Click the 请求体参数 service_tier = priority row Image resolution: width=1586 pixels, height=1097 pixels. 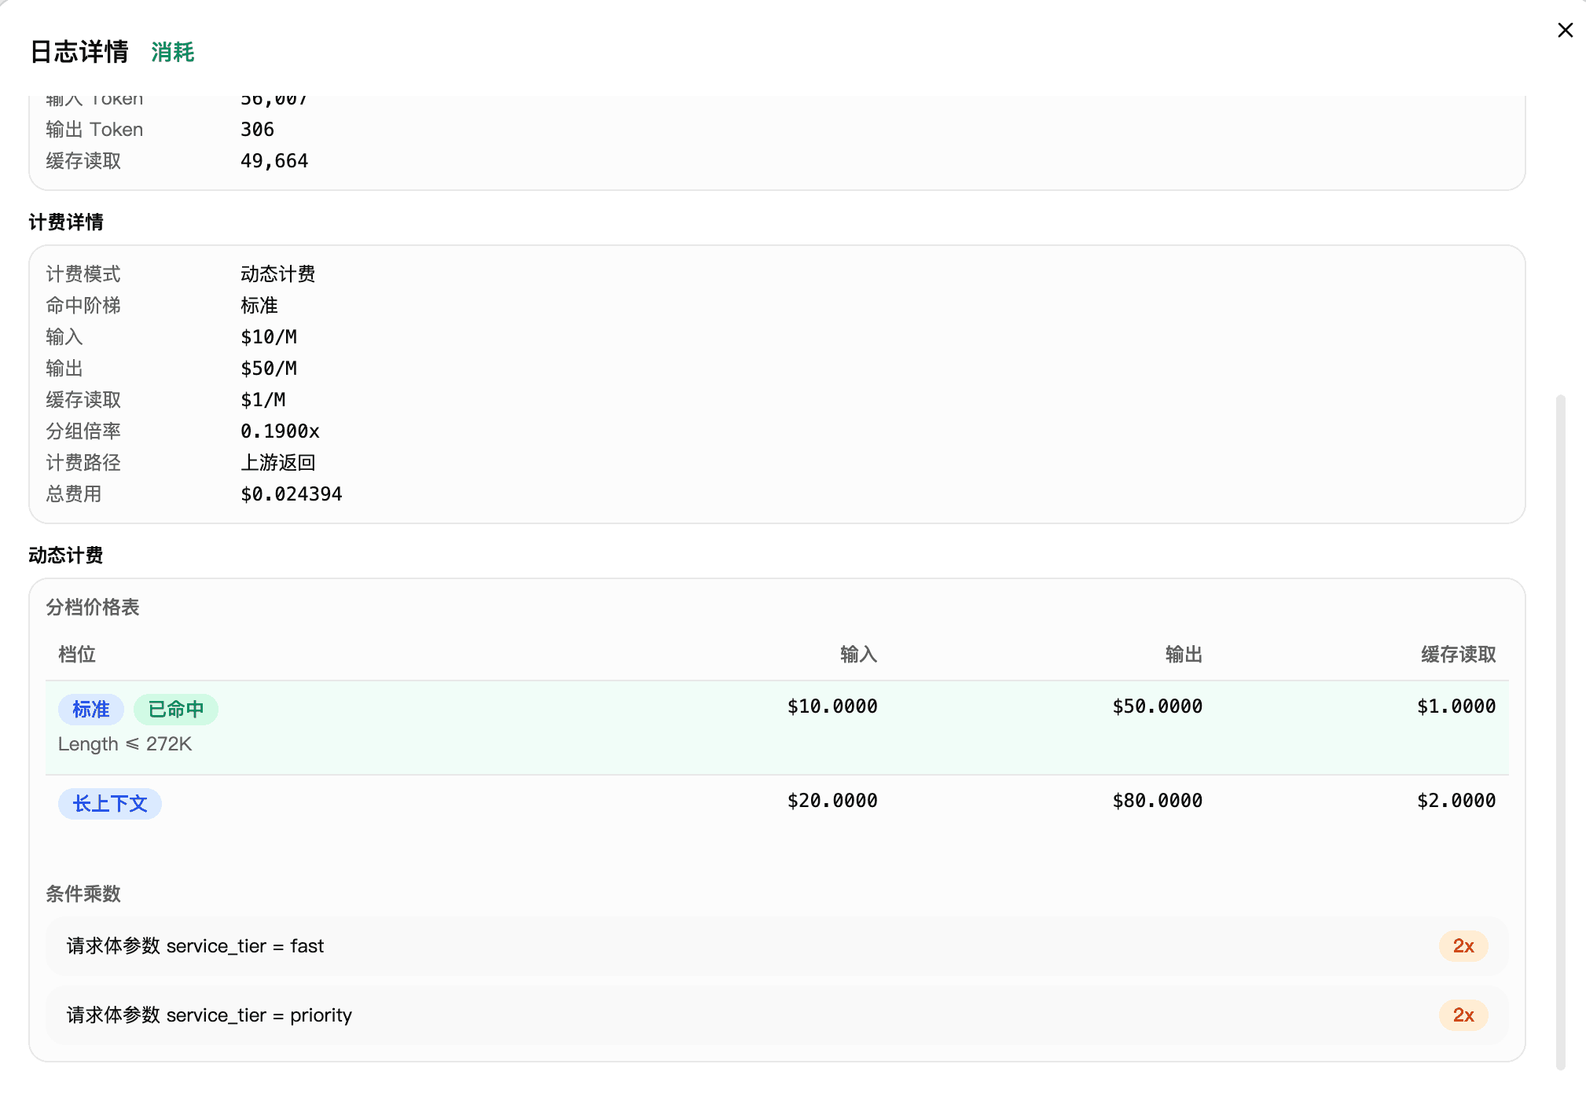776,1015
